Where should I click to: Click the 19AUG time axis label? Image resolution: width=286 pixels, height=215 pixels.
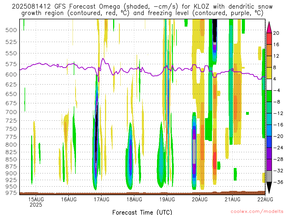(167, 199)
